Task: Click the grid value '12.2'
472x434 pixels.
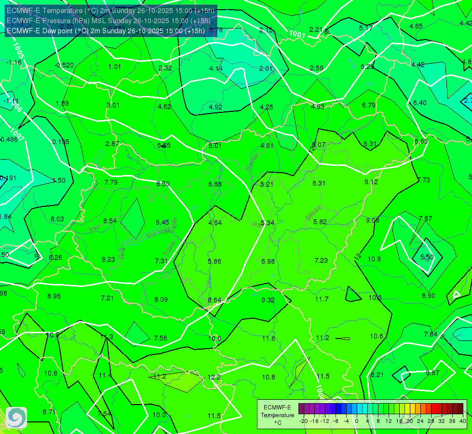Action: pyautogui.click(x=214, y=378)
